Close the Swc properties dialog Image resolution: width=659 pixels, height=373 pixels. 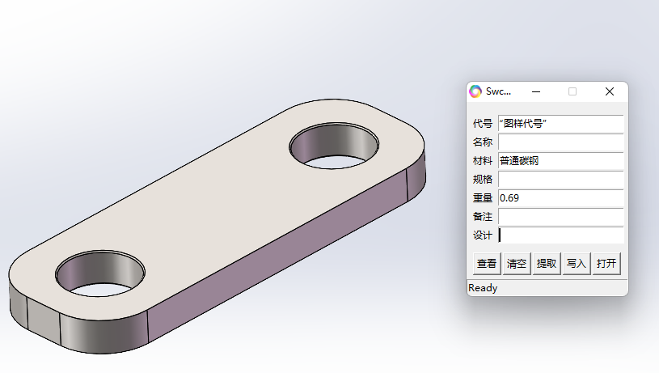point(610,91)
